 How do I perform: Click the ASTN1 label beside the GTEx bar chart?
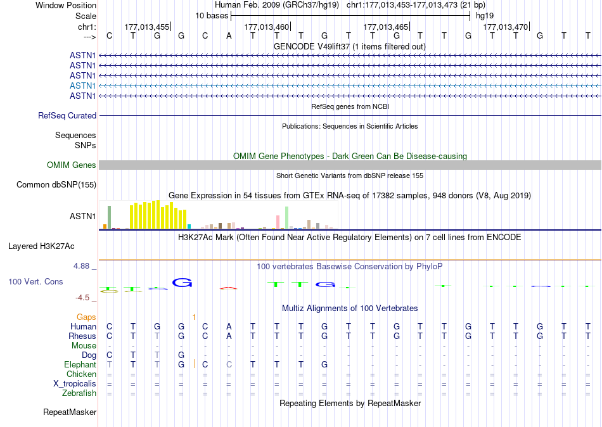pyautogui.click(x=82, y=216)
